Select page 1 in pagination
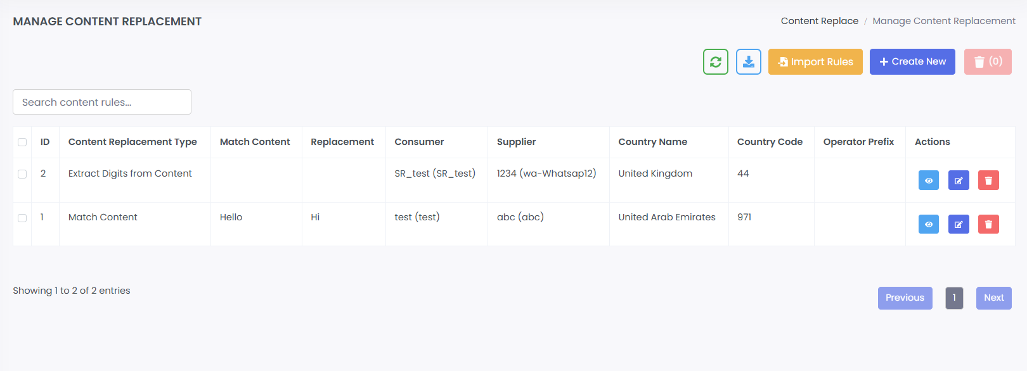This screenshot has width=1027, height=371. [x=954, y=298]
